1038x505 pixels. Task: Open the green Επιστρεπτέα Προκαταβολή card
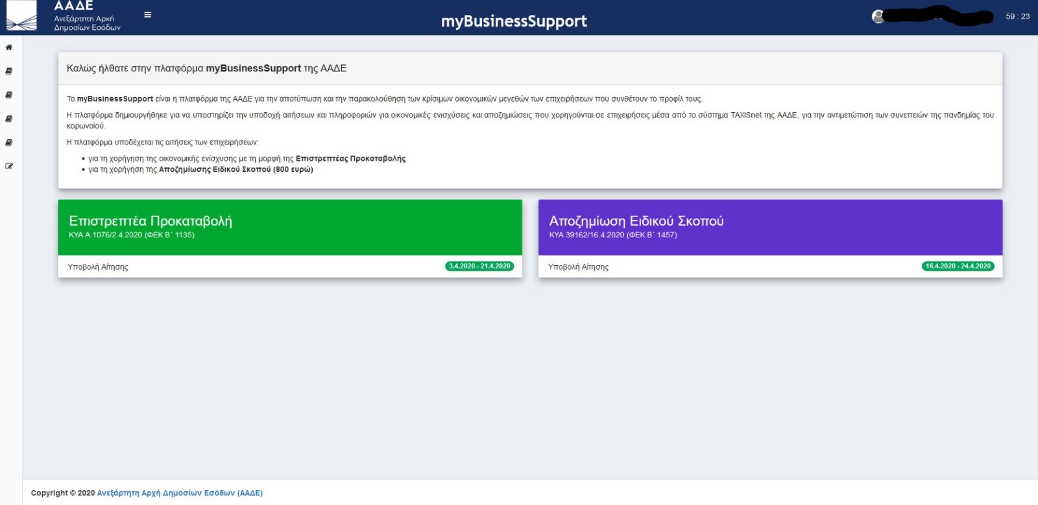(290, 227)
